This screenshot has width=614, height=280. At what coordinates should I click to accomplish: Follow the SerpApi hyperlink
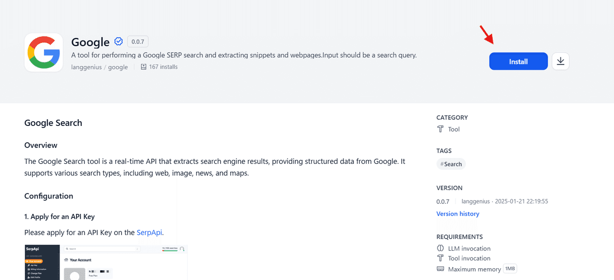(149, 232)
